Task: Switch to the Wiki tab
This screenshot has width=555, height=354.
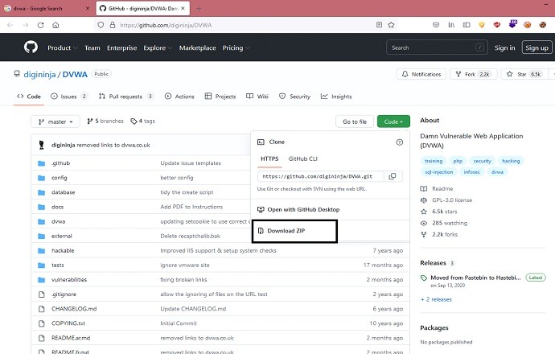Action: pos(257,97)
